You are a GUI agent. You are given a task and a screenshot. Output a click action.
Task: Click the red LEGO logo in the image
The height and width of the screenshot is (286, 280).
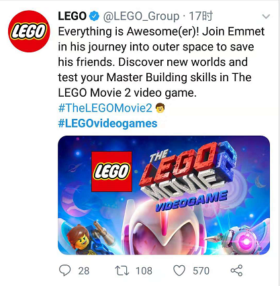pyautogui.click(x=111, y=172)
